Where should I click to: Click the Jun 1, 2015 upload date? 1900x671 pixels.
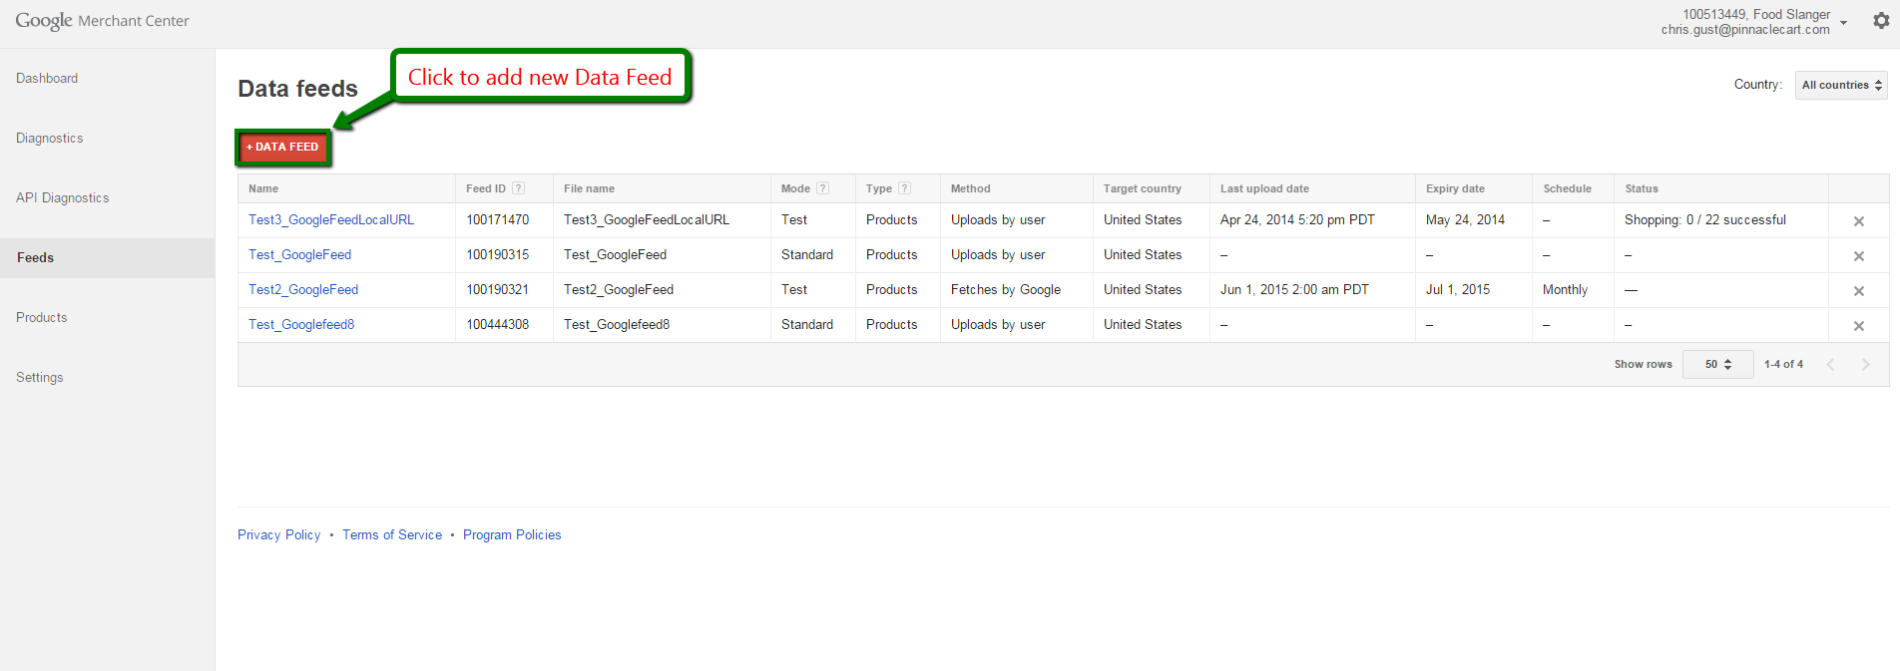[x=1294, y=289]
